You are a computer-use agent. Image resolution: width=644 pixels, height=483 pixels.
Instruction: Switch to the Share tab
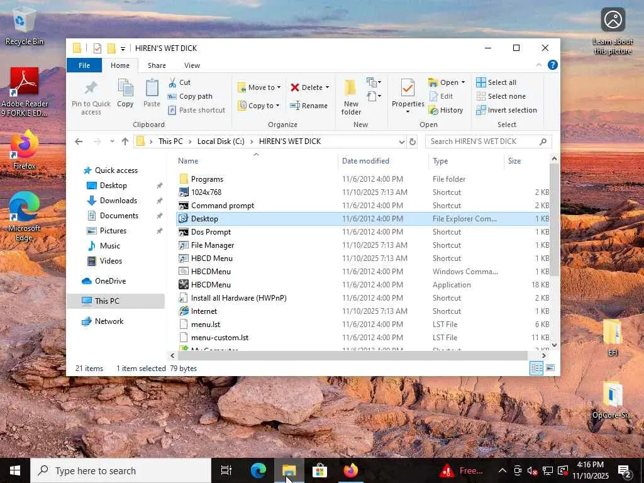pyautogui.click(x=157, y=65)
